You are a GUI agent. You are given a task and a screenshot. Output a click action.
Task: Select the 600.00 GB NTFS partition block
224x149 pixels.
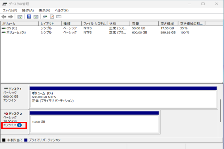tap(123, 99)
